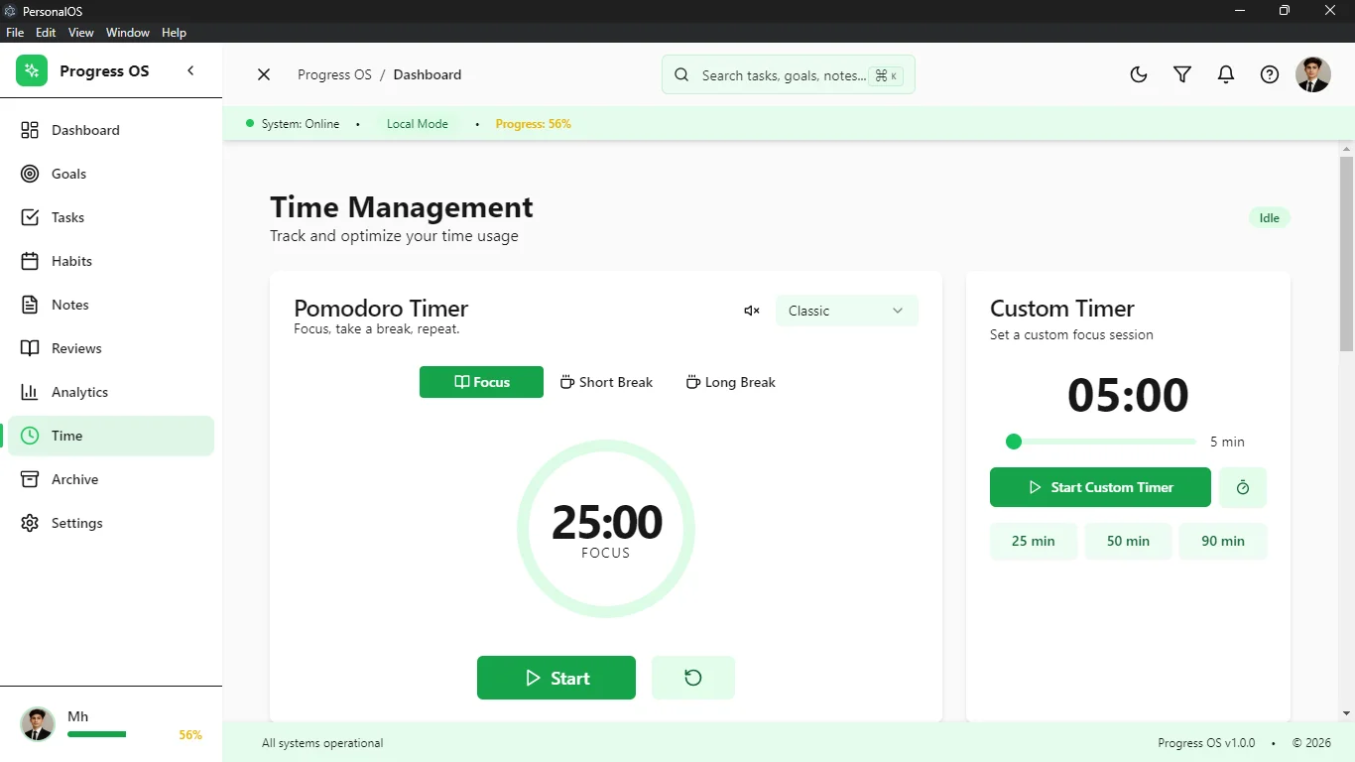Click the Time Management heading
The height and width of the screenshot is (762, 1355).
(402, 206)
